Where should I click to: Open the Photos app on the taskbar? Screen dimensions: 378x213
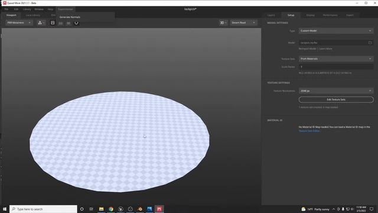coord(149,209)
